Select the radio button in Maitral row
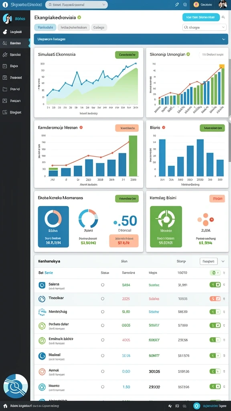Viewport: 231px width, 411px height. pos(103,356)
